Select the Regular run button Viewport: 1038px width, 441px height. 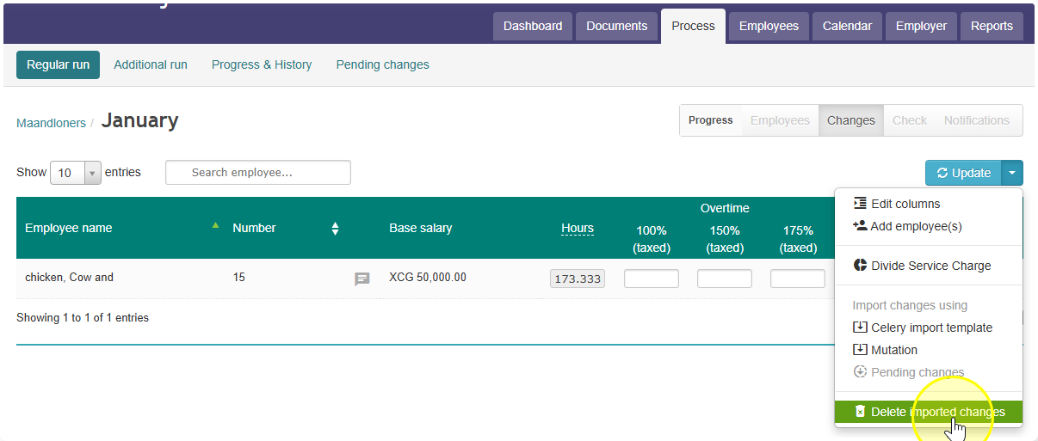tap(58, 64)
